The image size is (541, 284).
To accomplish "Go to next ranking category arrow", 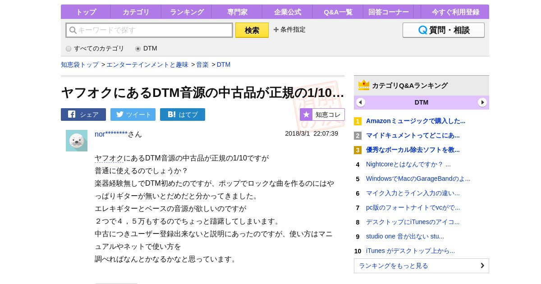I will [482, 102].
